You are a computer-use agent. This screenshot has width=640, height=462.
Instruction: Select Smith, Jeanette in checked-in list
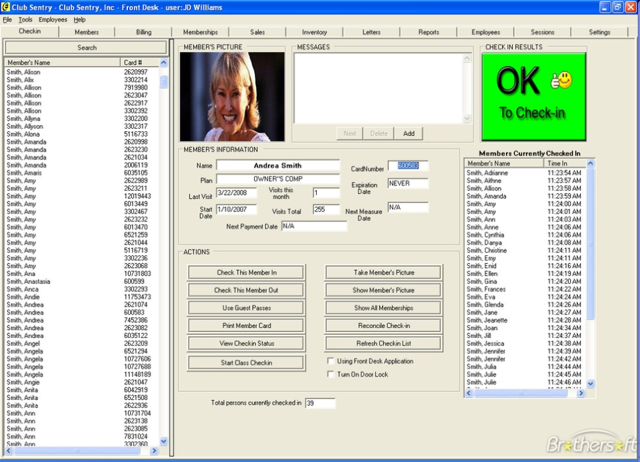pos(526,320)
